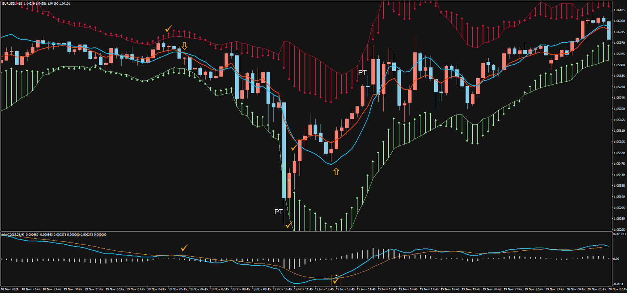Click the 1.05250 price on the scale
The image size is (627, 293).
(619, 219)
